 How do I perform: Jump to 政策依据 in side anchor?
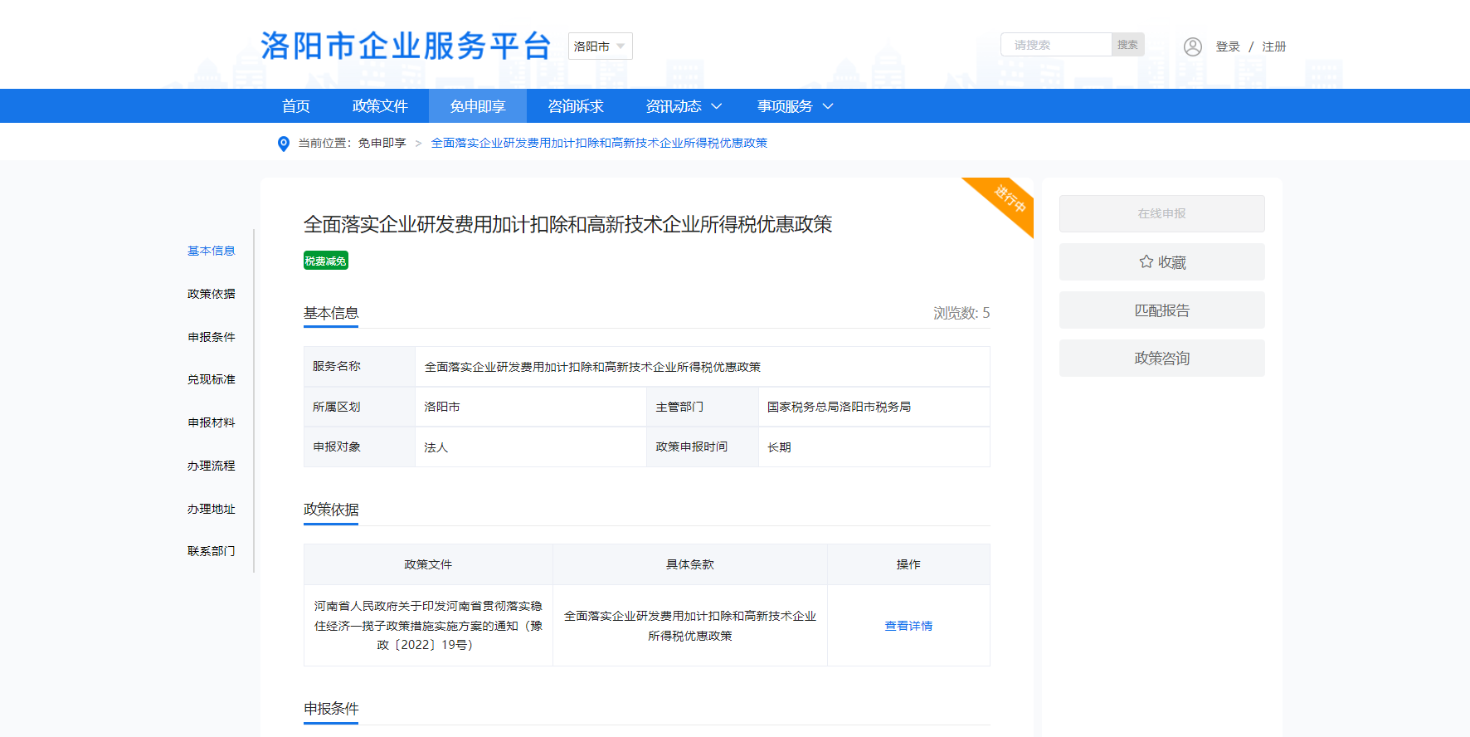212,294
